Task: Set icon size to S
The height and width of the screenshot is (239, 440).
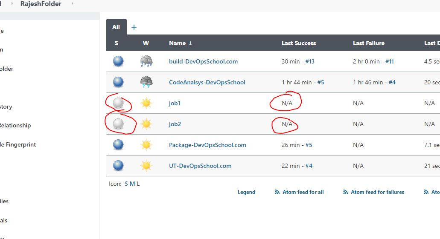Action: tap(126, 184)
